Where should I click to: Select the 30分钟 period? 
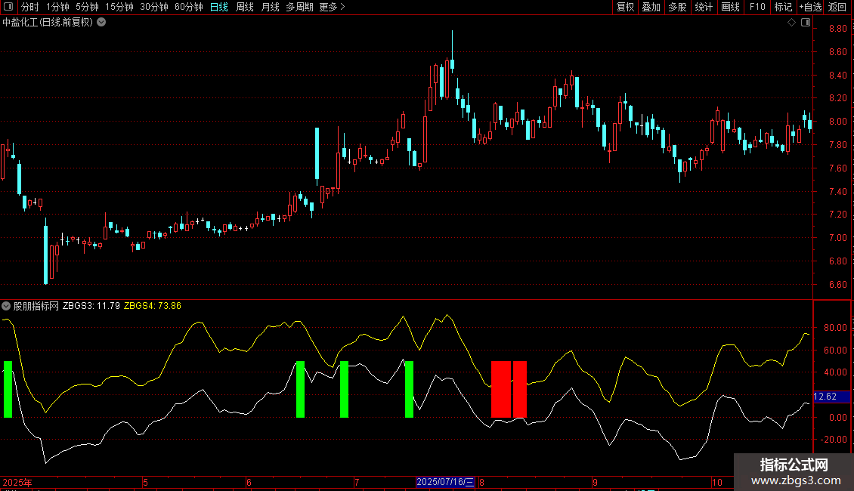click(x=154, y=7)
